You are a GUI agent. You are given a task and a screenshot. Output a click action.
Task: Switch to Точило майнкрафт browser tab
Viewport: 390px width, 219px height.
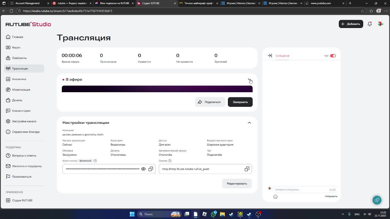click(x=199, y=3)
